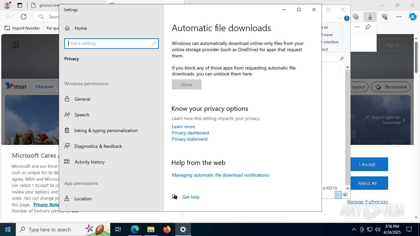The height and width of the screenshot is (236, 420).
Task: Open File Explorer from taskbar
Action: point(151,229)
